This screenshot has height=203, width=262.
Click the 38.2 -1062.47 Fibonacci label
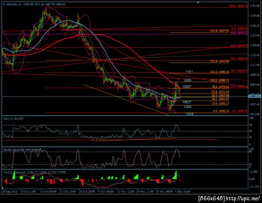tap(220, 99)
